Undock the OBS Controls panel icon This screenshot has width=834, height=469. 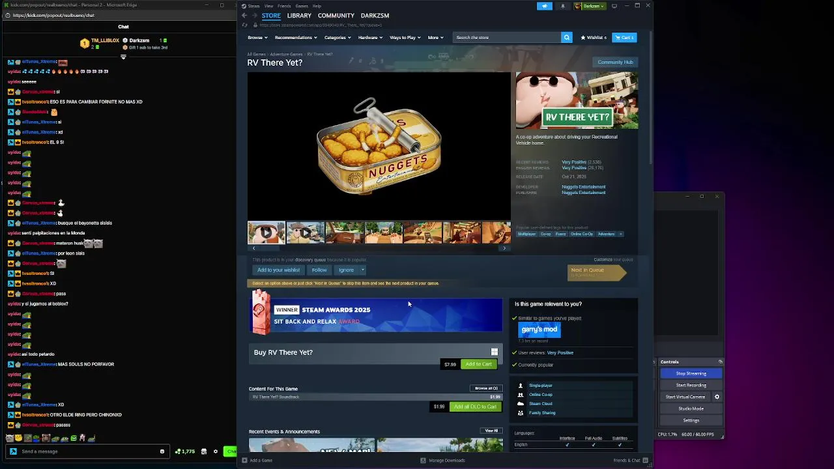(720, 362)
